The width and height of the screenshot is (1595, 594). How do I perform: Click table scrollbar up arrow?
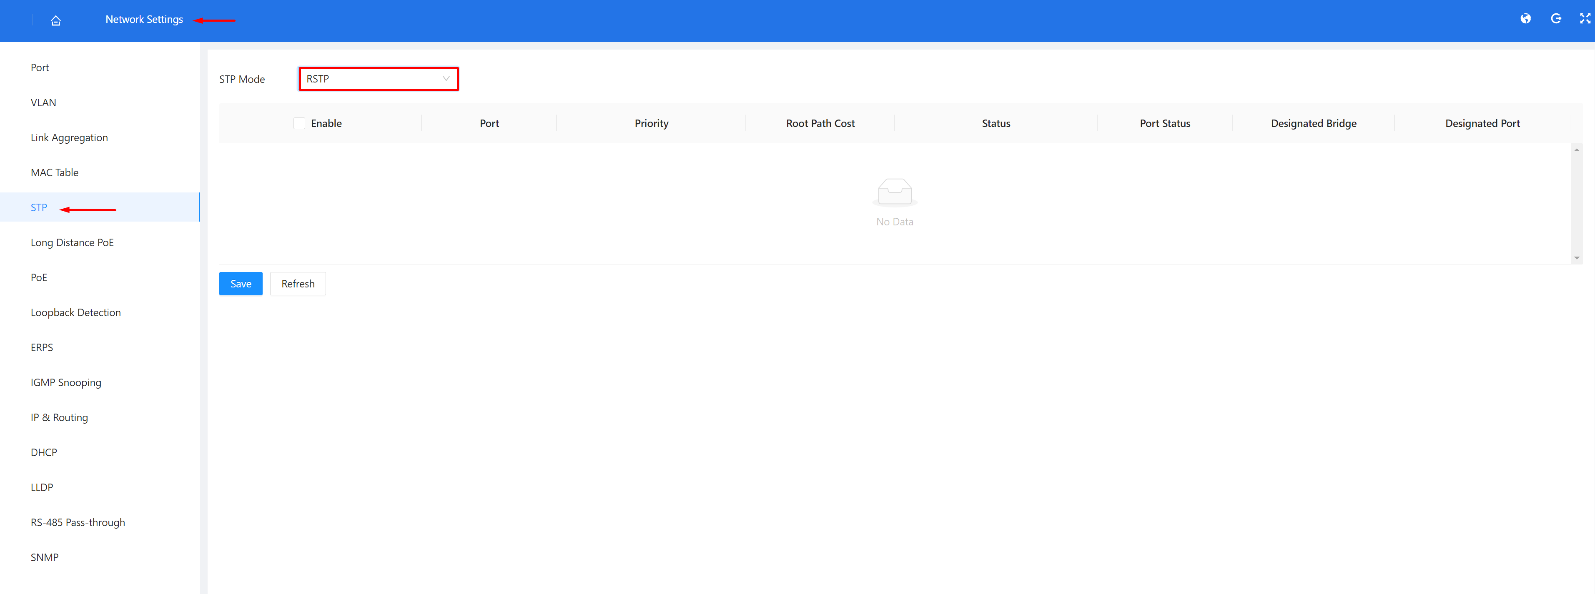(x=1577, y=150)
